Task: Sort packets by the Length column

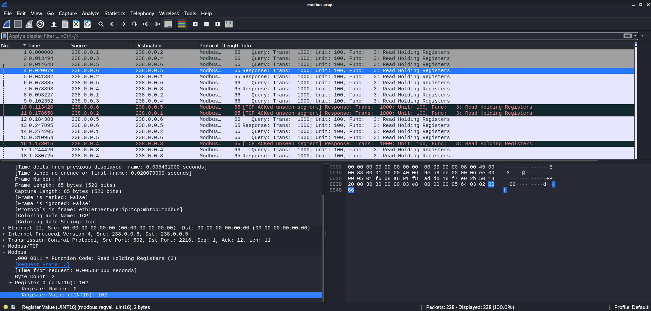Action: tap(232, 45)
